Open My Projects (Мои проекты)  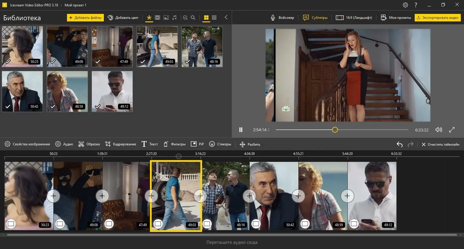tap(396, 18)
